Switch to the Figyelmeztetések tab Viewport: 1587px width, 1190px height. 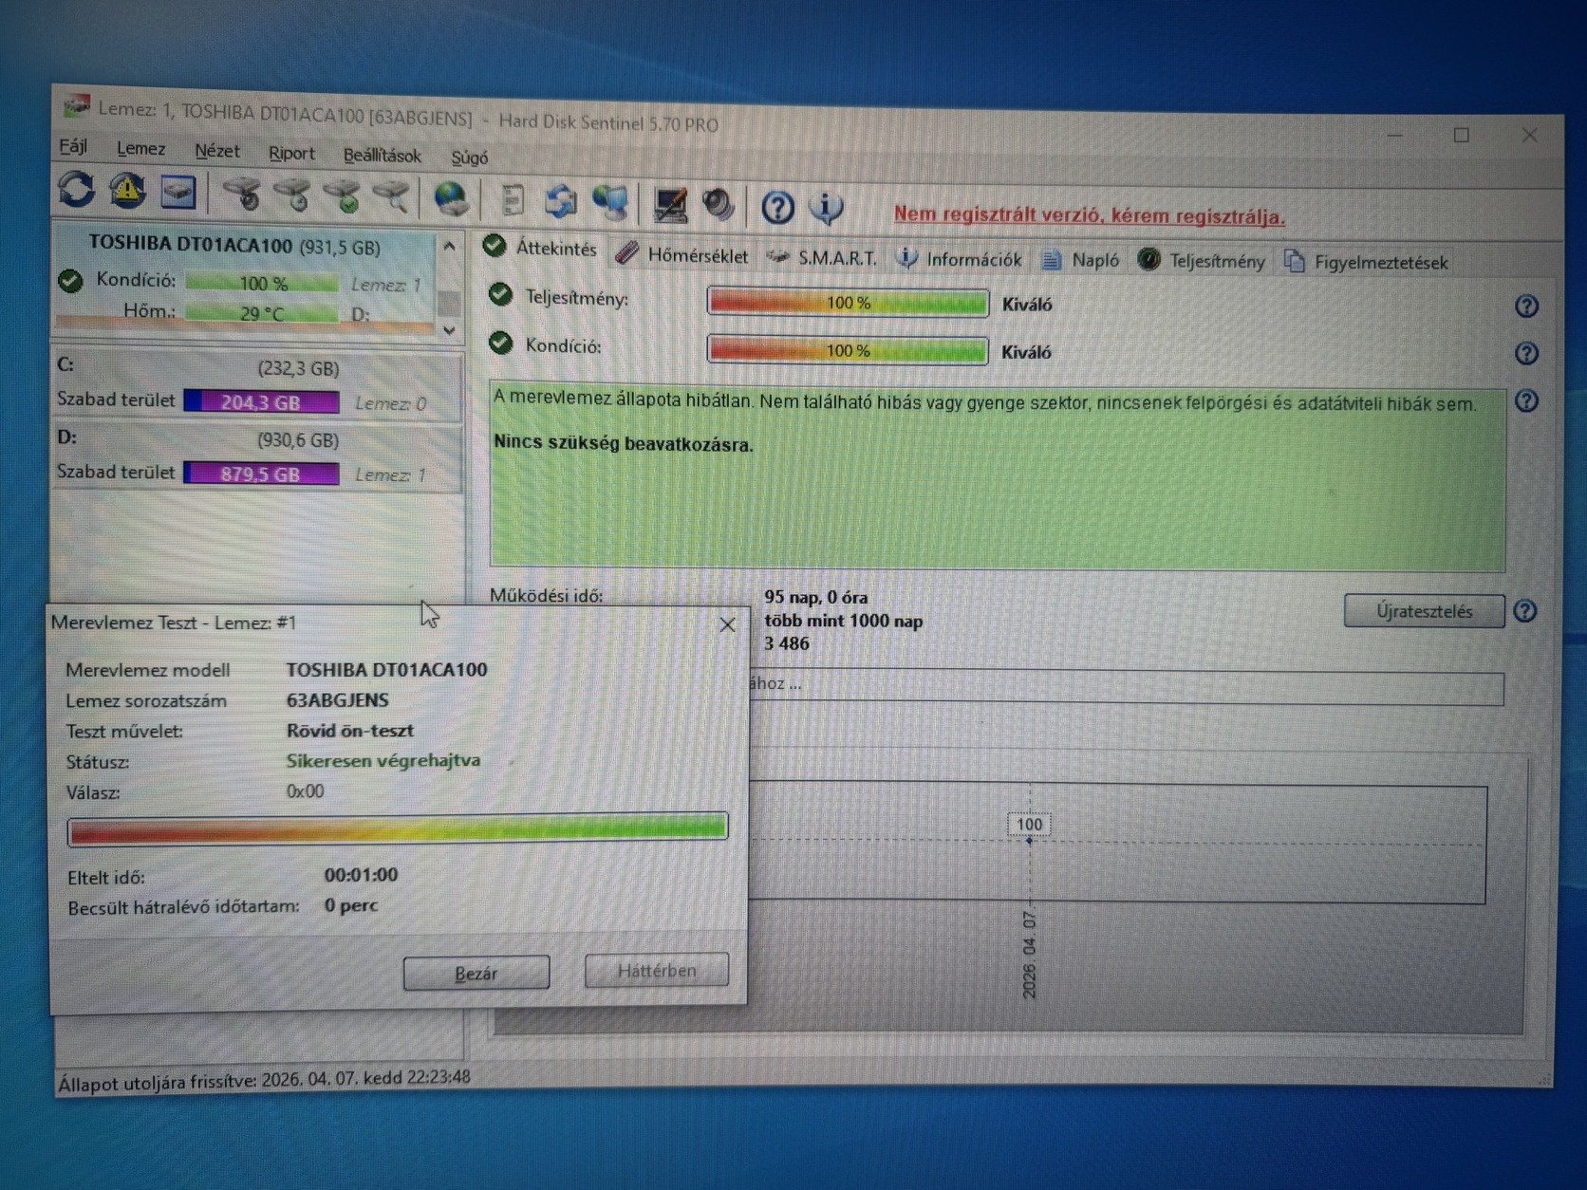[1366, 262]
